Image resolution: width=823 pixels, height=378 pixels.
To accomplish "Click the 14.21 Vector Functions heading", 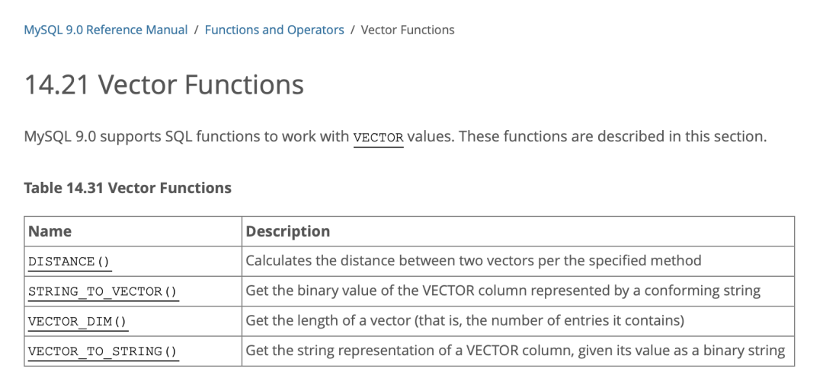I will tap(165, 84).
